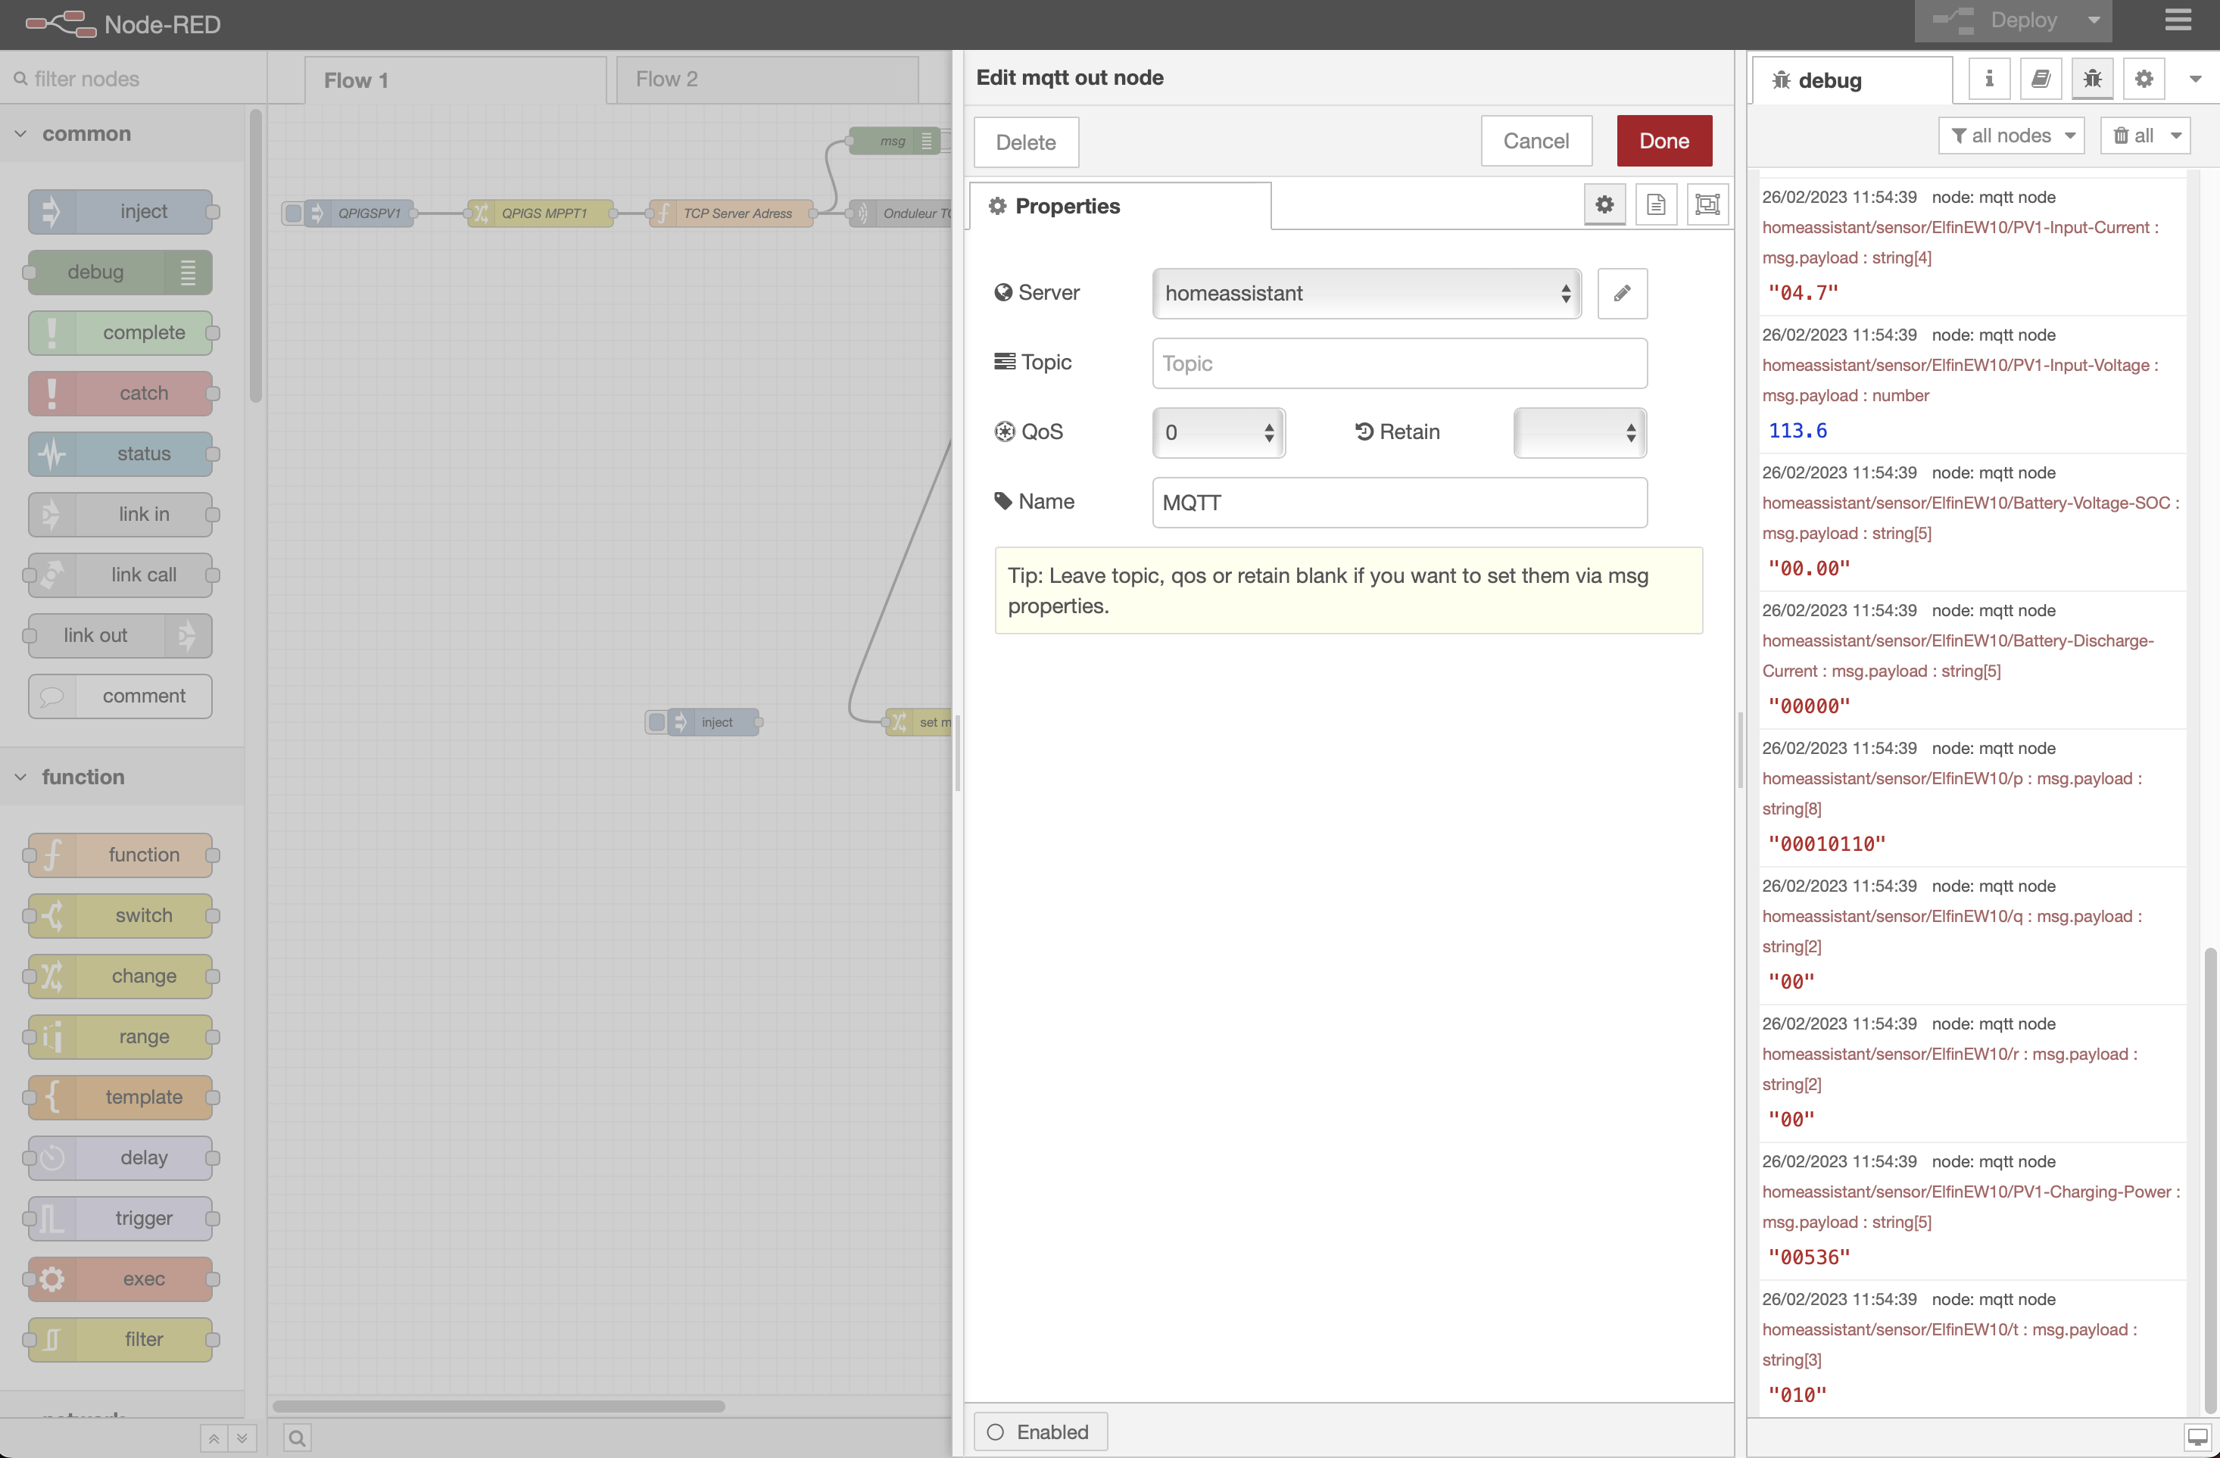
Task: Open the hamburger main menu
Action: (2178, 20)
